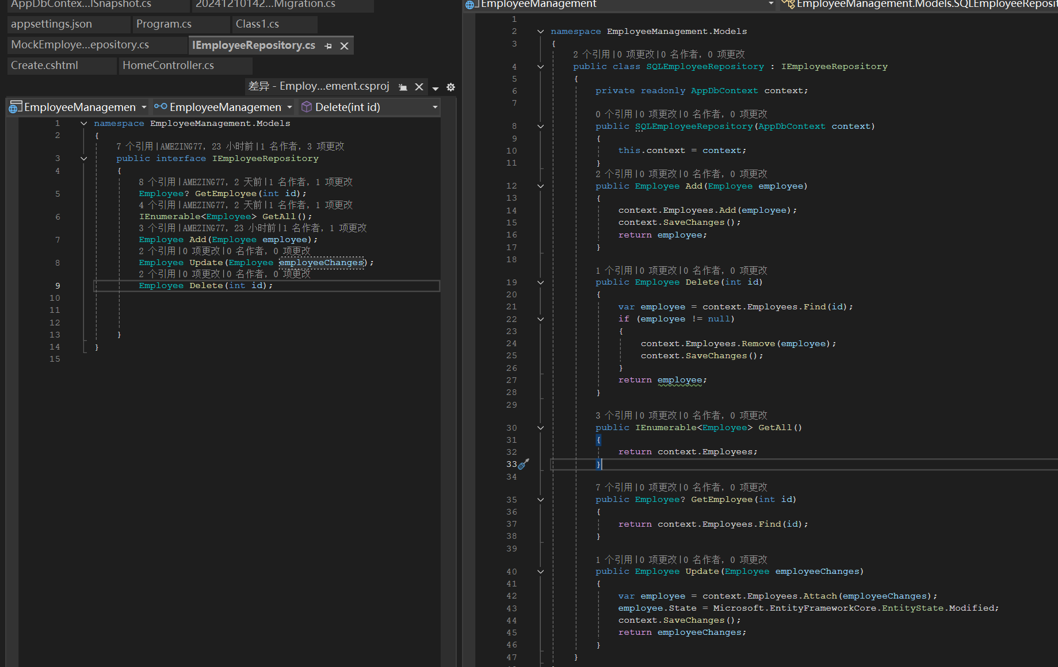The image size is (1058, 667).
Task: Switch to the Program.cs tab
Action: click(181, 24)
